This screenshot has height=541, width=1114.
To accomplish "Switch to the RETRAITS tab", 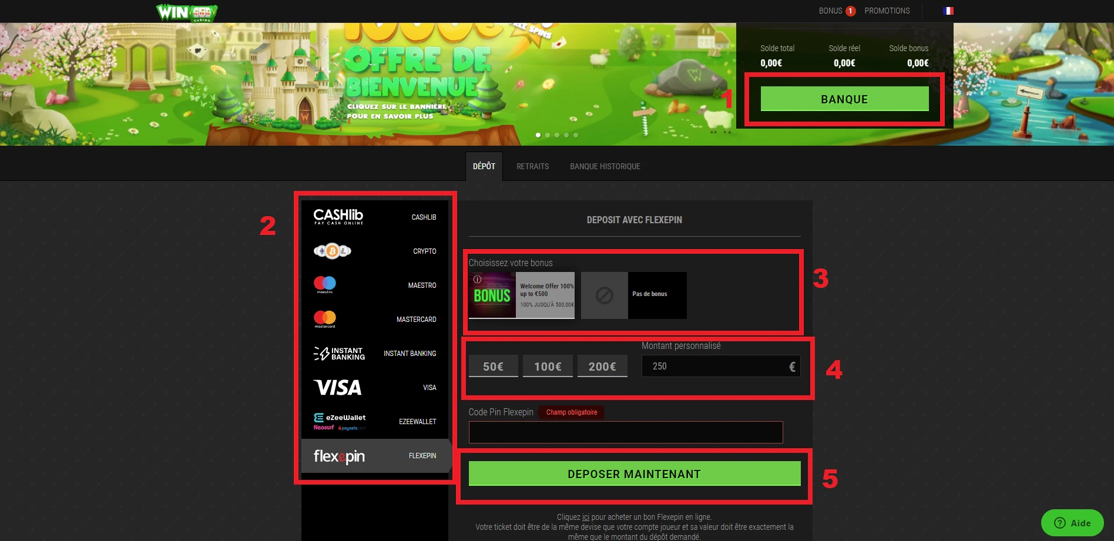I will tap(532, 166).
